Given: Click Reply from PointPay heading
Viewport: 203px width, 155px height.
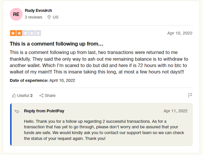Looking at the screenshot, I should click(x=44, y=111).
